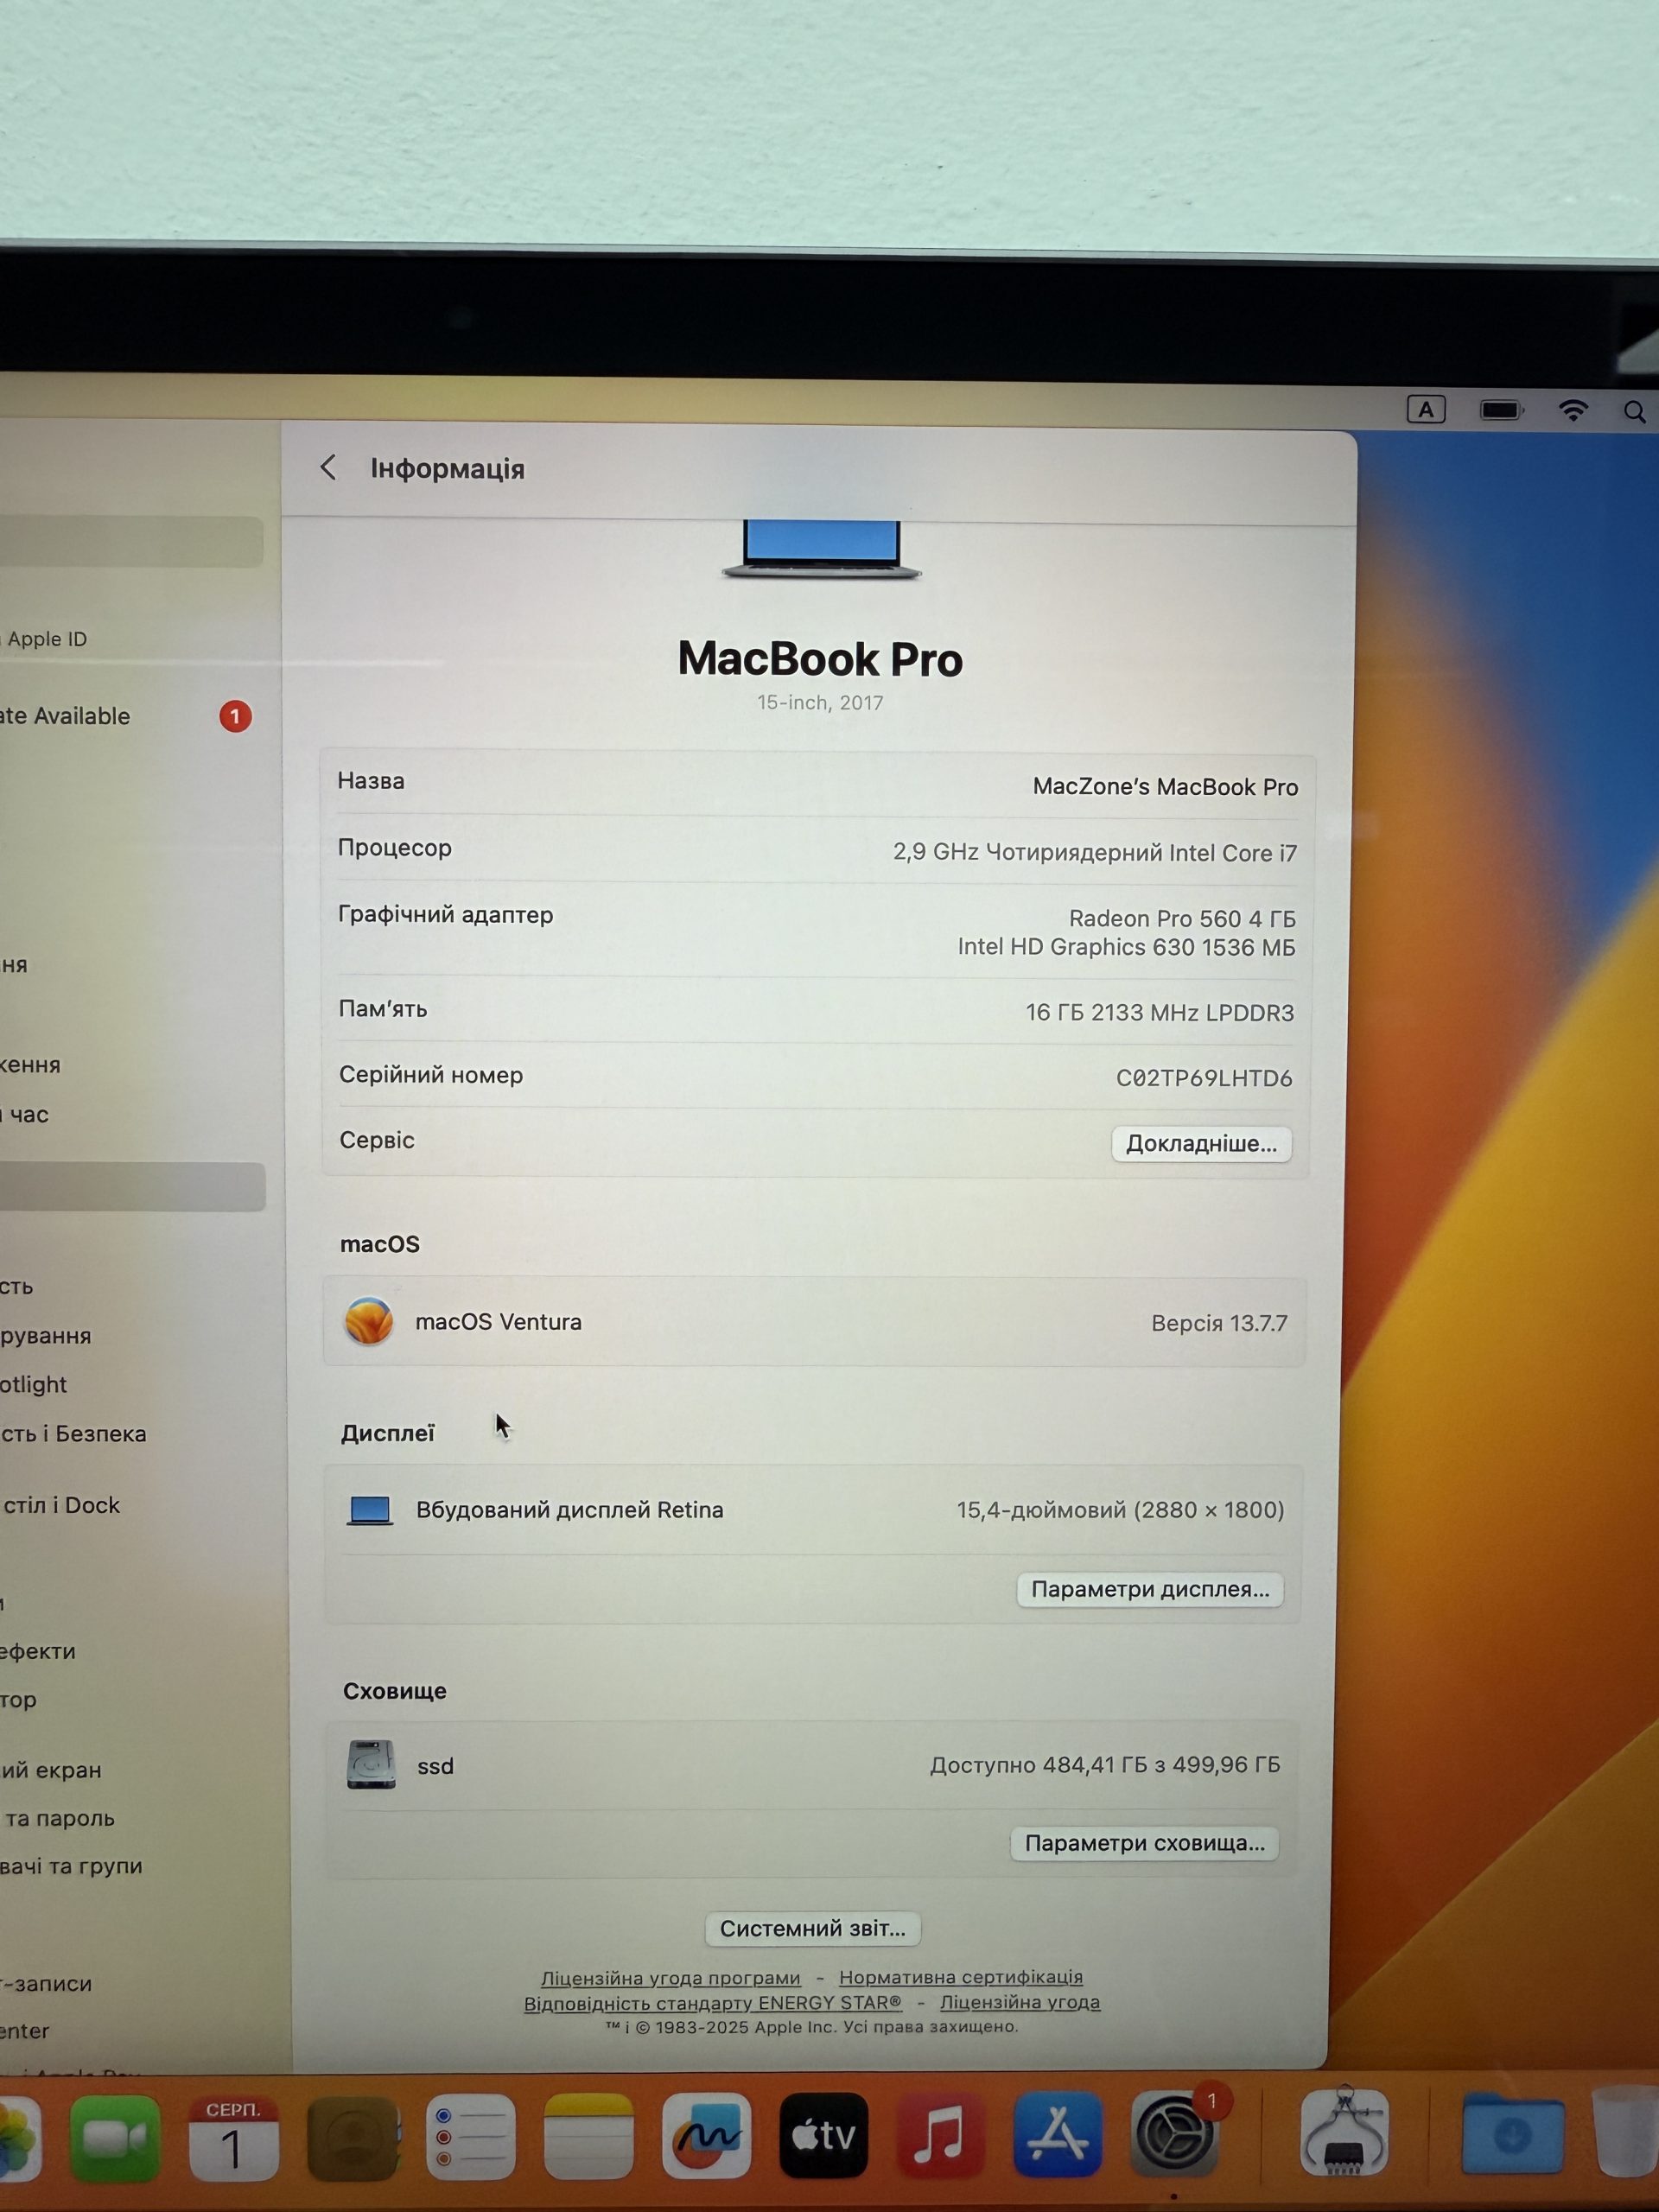Open the ENERGY STAR compliance link
The width and height of the screenshot is (1659, 2212).
coord(713,2003)
